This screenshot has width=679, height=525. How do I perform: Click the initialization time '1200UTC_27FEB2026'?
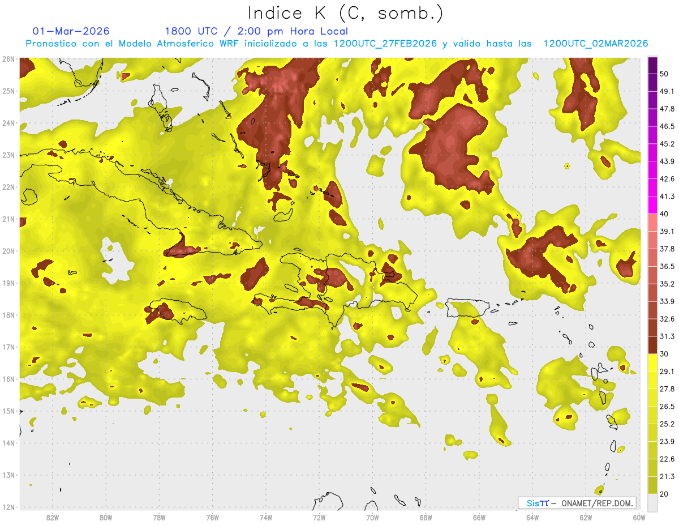pyautogui.click(x=385, y=44)
